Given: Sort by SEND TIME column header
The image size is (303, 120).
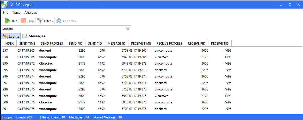Looking at the screenshot, I should point(27,44).
